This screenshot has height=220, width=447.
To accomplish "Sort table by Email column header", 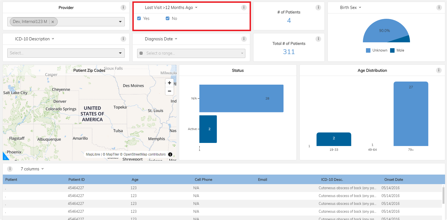I will [262, 180].
